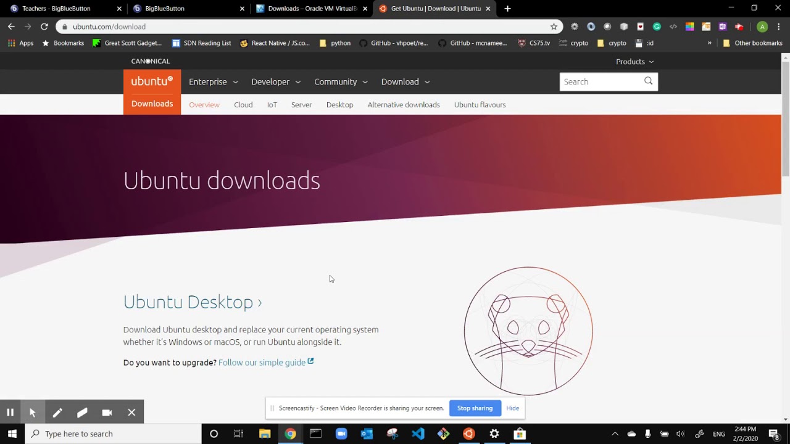Click the green profile avatar A

pyautogui.click(x=762, y=27)
